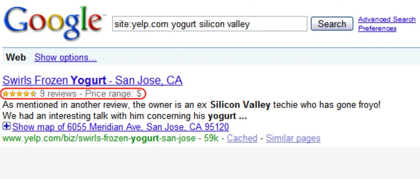
Task: Click the bold "Silicon Valley" snippet text
Action: point(240,105)
